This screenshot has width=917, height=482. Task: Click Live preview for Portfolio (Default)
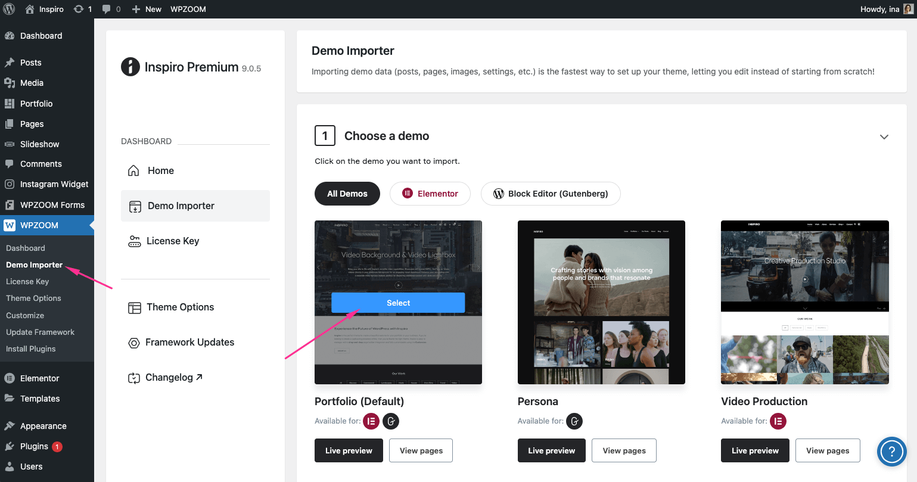pyautogui.click(x=349, y=450)
